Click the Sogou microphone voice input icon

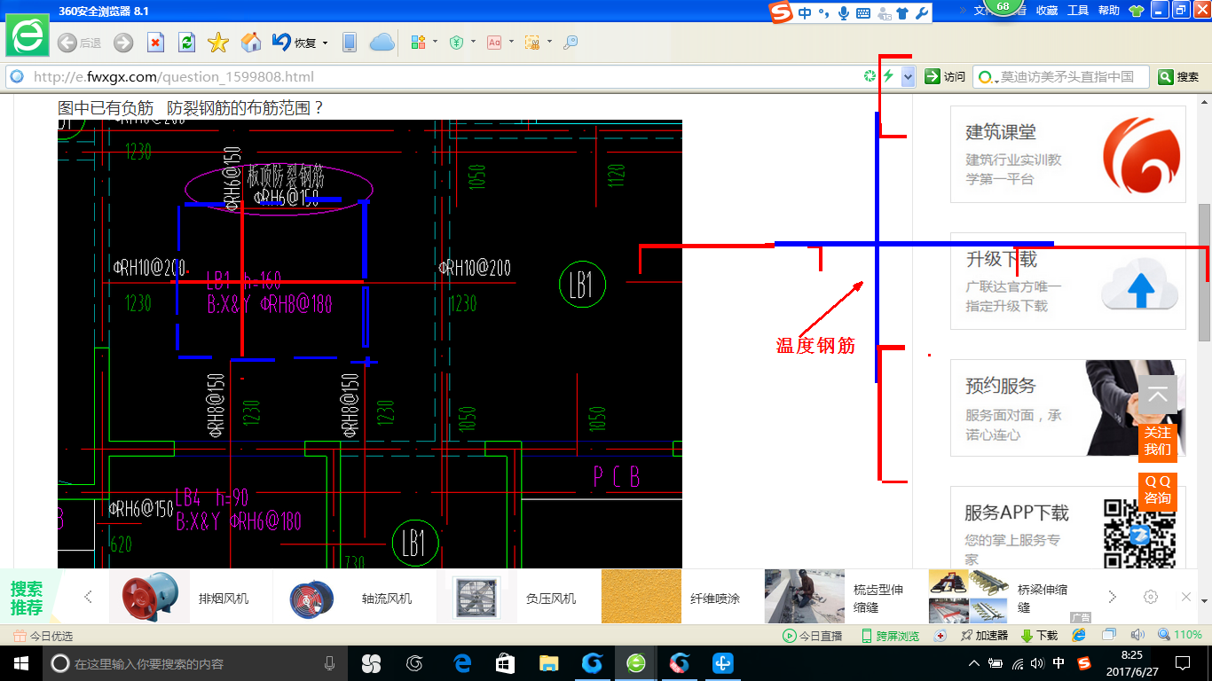point(843,12)
